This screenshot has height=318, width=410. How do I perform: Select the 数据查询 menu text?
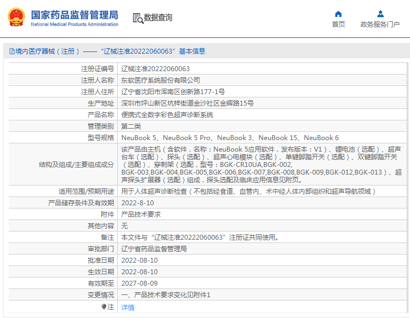pos(158,18)
